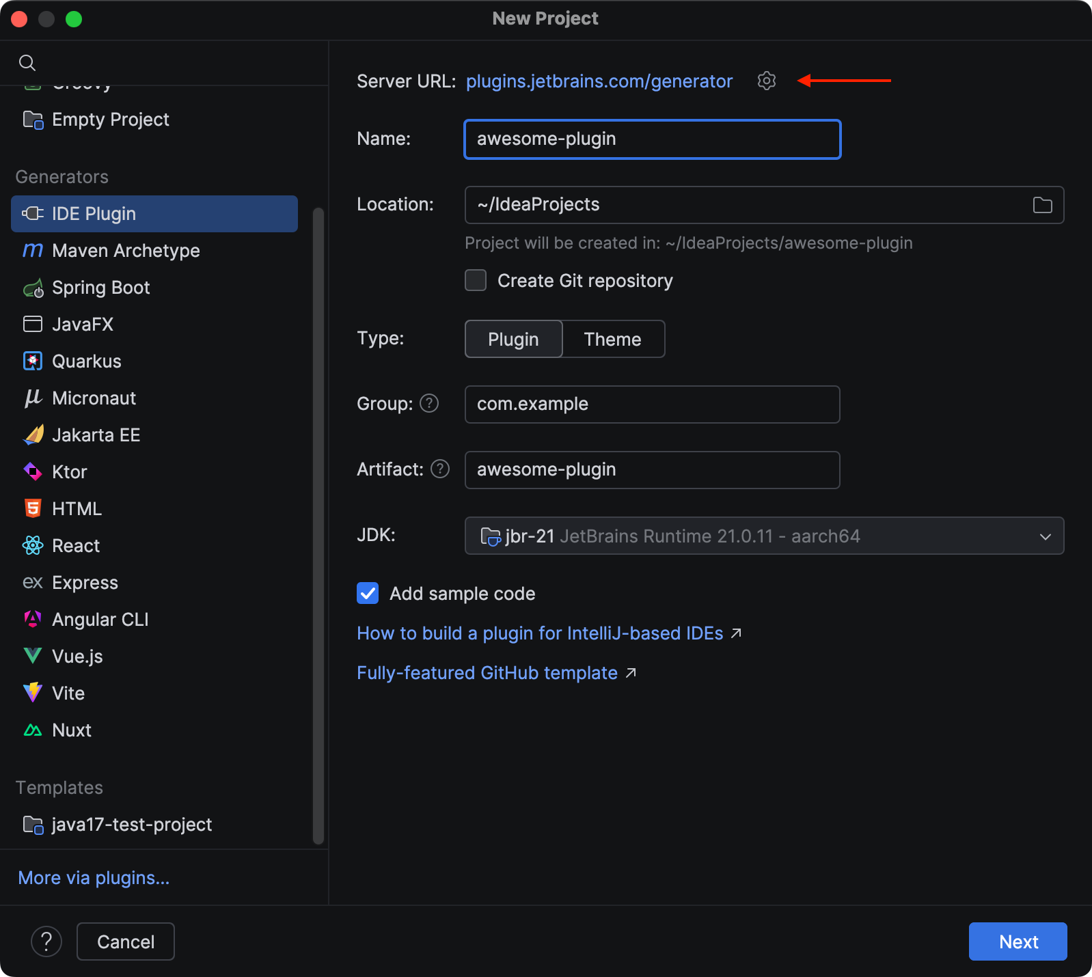Focus the Artifact input field
The image size is (1092, 977).
click(x=653, y=470)
